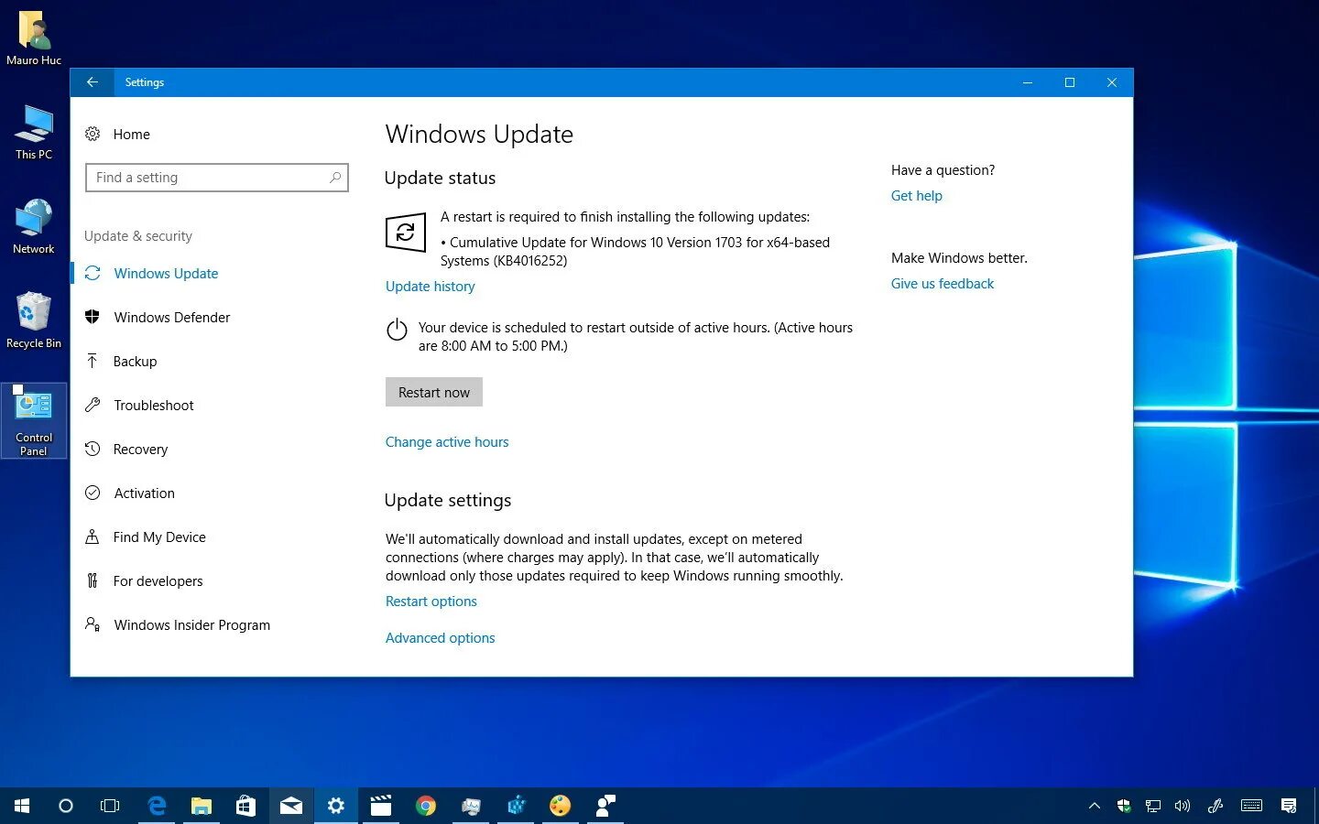Go to Settings Home
The height and width of the screenshot is (824, 1319).
pyautogui.click(x=131, y=135)
